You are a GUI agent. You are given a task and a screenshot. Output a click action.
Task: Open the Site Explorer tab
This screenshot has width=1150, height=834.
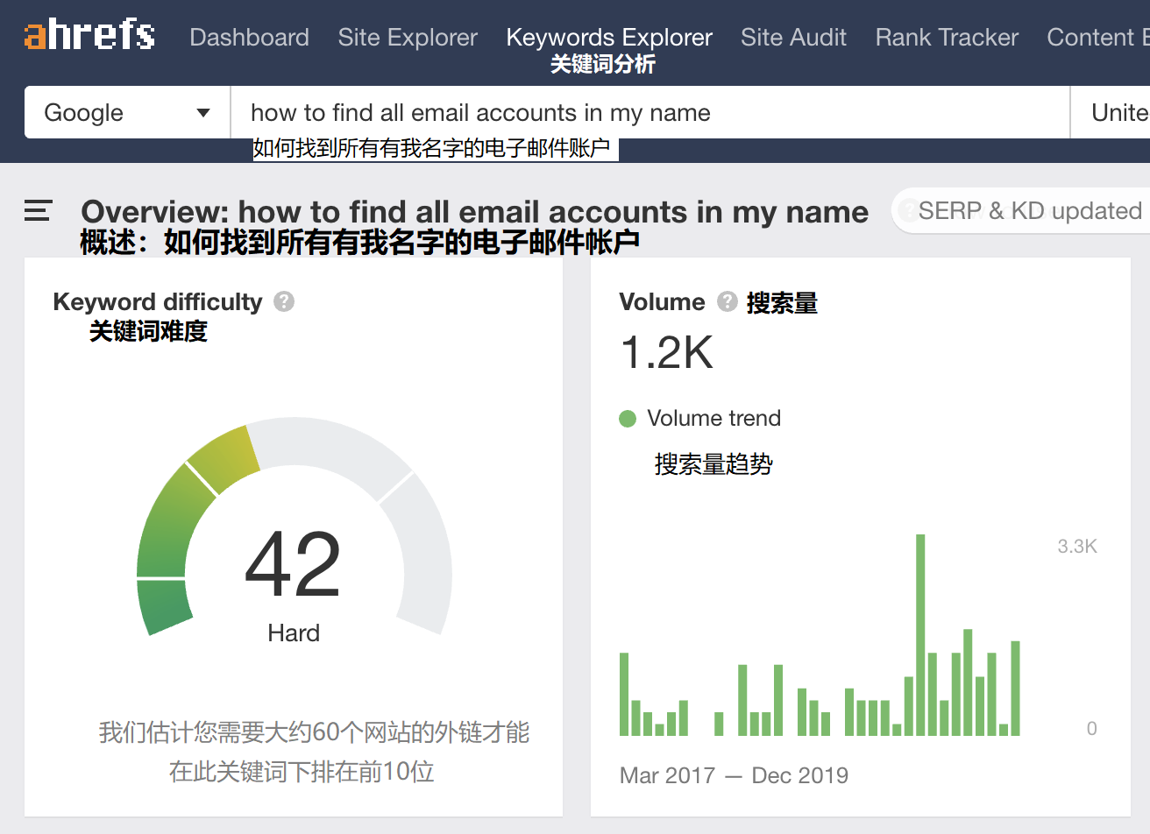408,38
